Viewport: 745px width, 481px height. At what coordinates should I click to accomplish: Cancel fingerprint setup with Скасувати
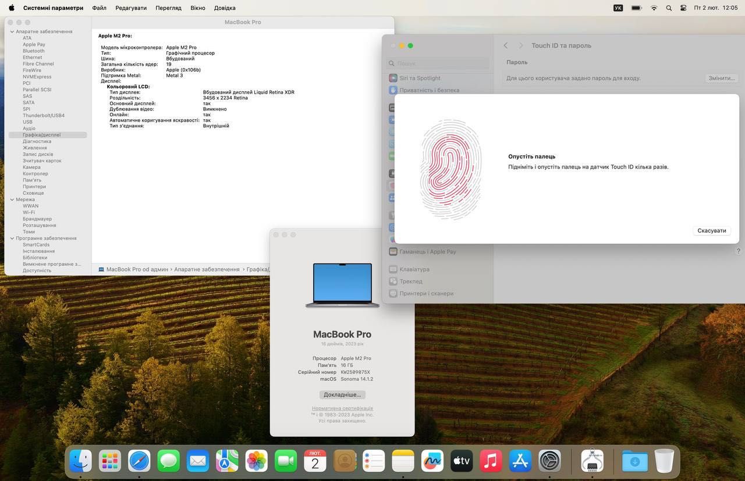[712, 231]
